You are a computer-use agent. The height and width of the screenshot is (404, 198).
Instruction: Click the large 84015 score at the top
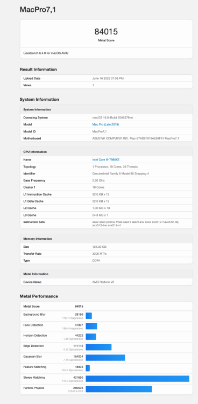point(106,32)
